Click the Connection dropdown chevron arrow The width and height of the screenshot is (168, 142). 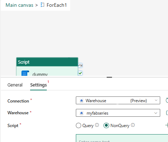pyautogui.click(x=156, y=100)
